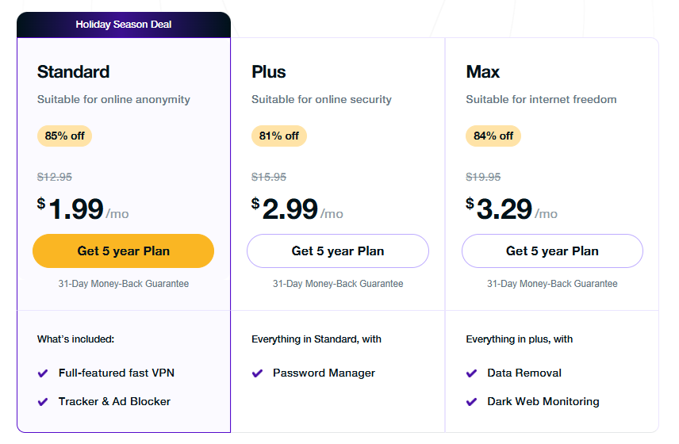Select the Max plan title

point(482,72)
